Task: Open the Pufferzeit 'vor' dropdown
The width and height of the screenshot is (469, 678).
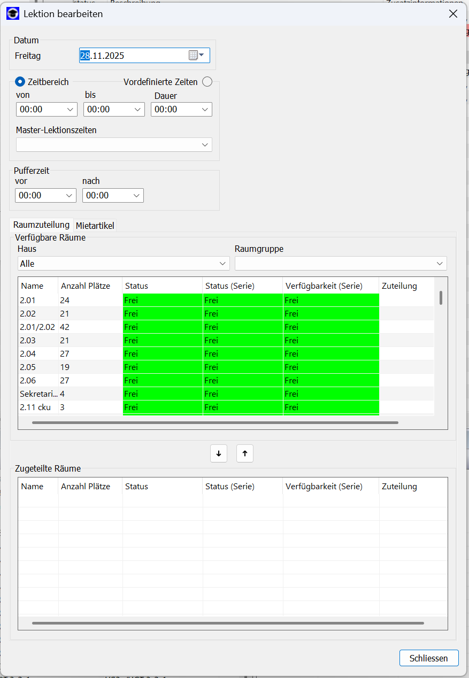Action: point(69,196)
